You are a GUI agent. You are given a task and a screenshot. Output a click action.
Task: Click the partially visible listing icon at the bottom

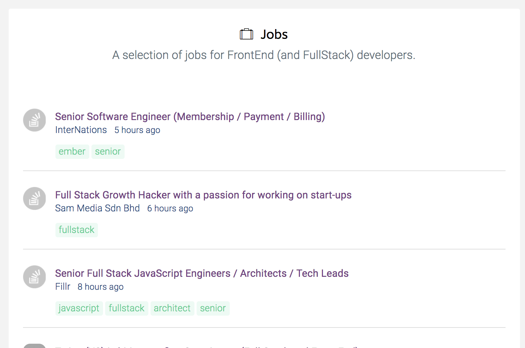point(34,346)
